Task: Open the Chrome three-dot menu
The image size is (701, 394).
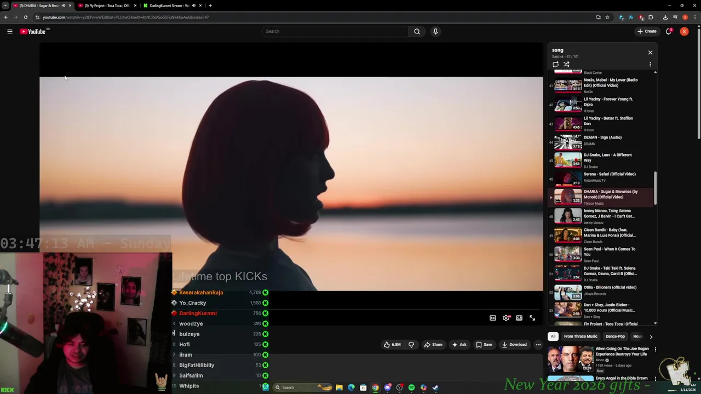Action: coord(696,17)
